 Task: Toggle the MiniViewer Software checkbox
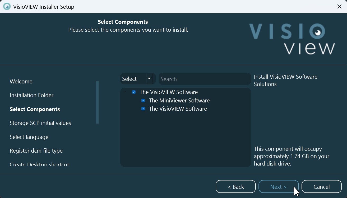pos(143,101)
